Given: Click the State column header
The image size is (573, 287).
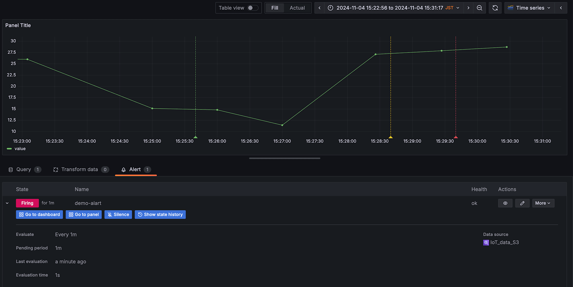Looking at the screenshot, I should click(x=22, y=189).
